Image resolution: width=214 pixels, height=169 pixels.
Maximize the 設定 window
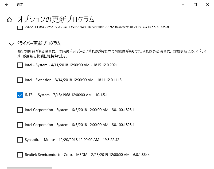pos(195,5)
